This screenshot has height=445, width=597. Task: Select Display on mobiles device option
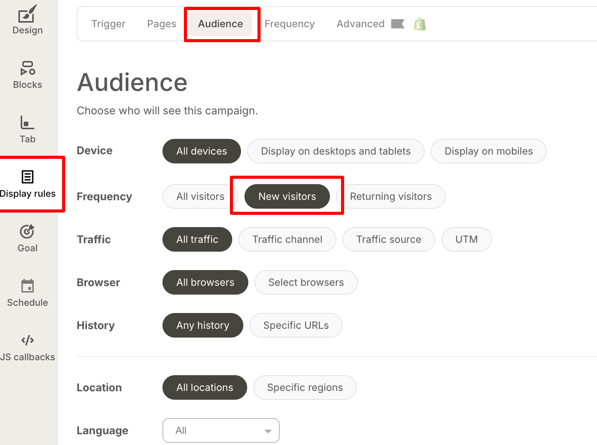pyautogui.click(x=488, y=151)
